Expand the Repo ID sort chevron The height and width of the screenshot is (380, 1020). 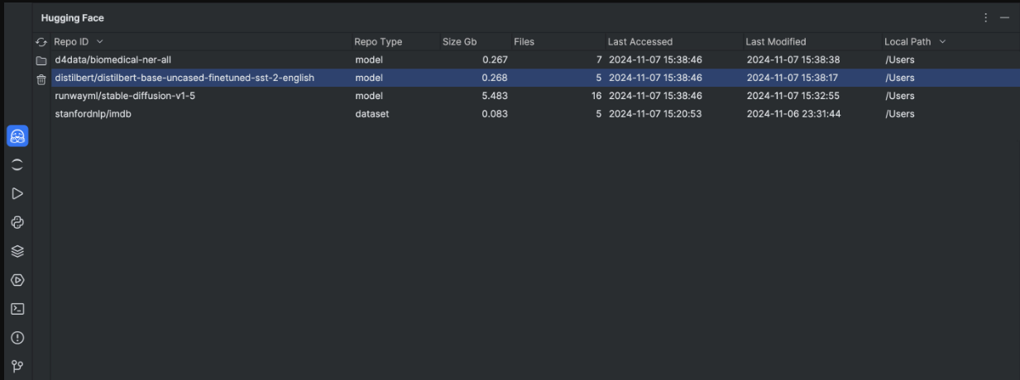100,42
